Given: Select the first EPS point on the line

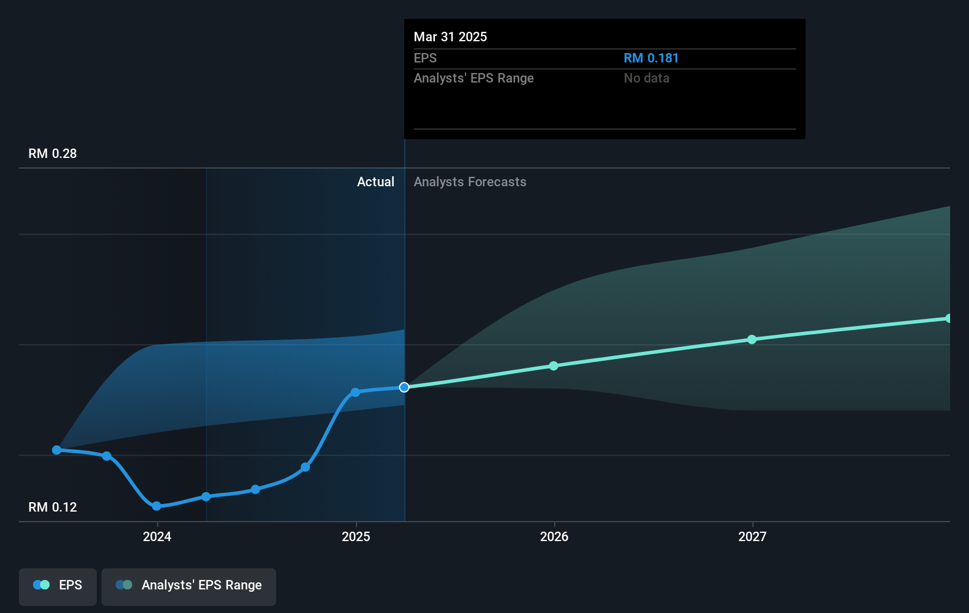Looking at the screenshot, I should click(x=57, y=450).
